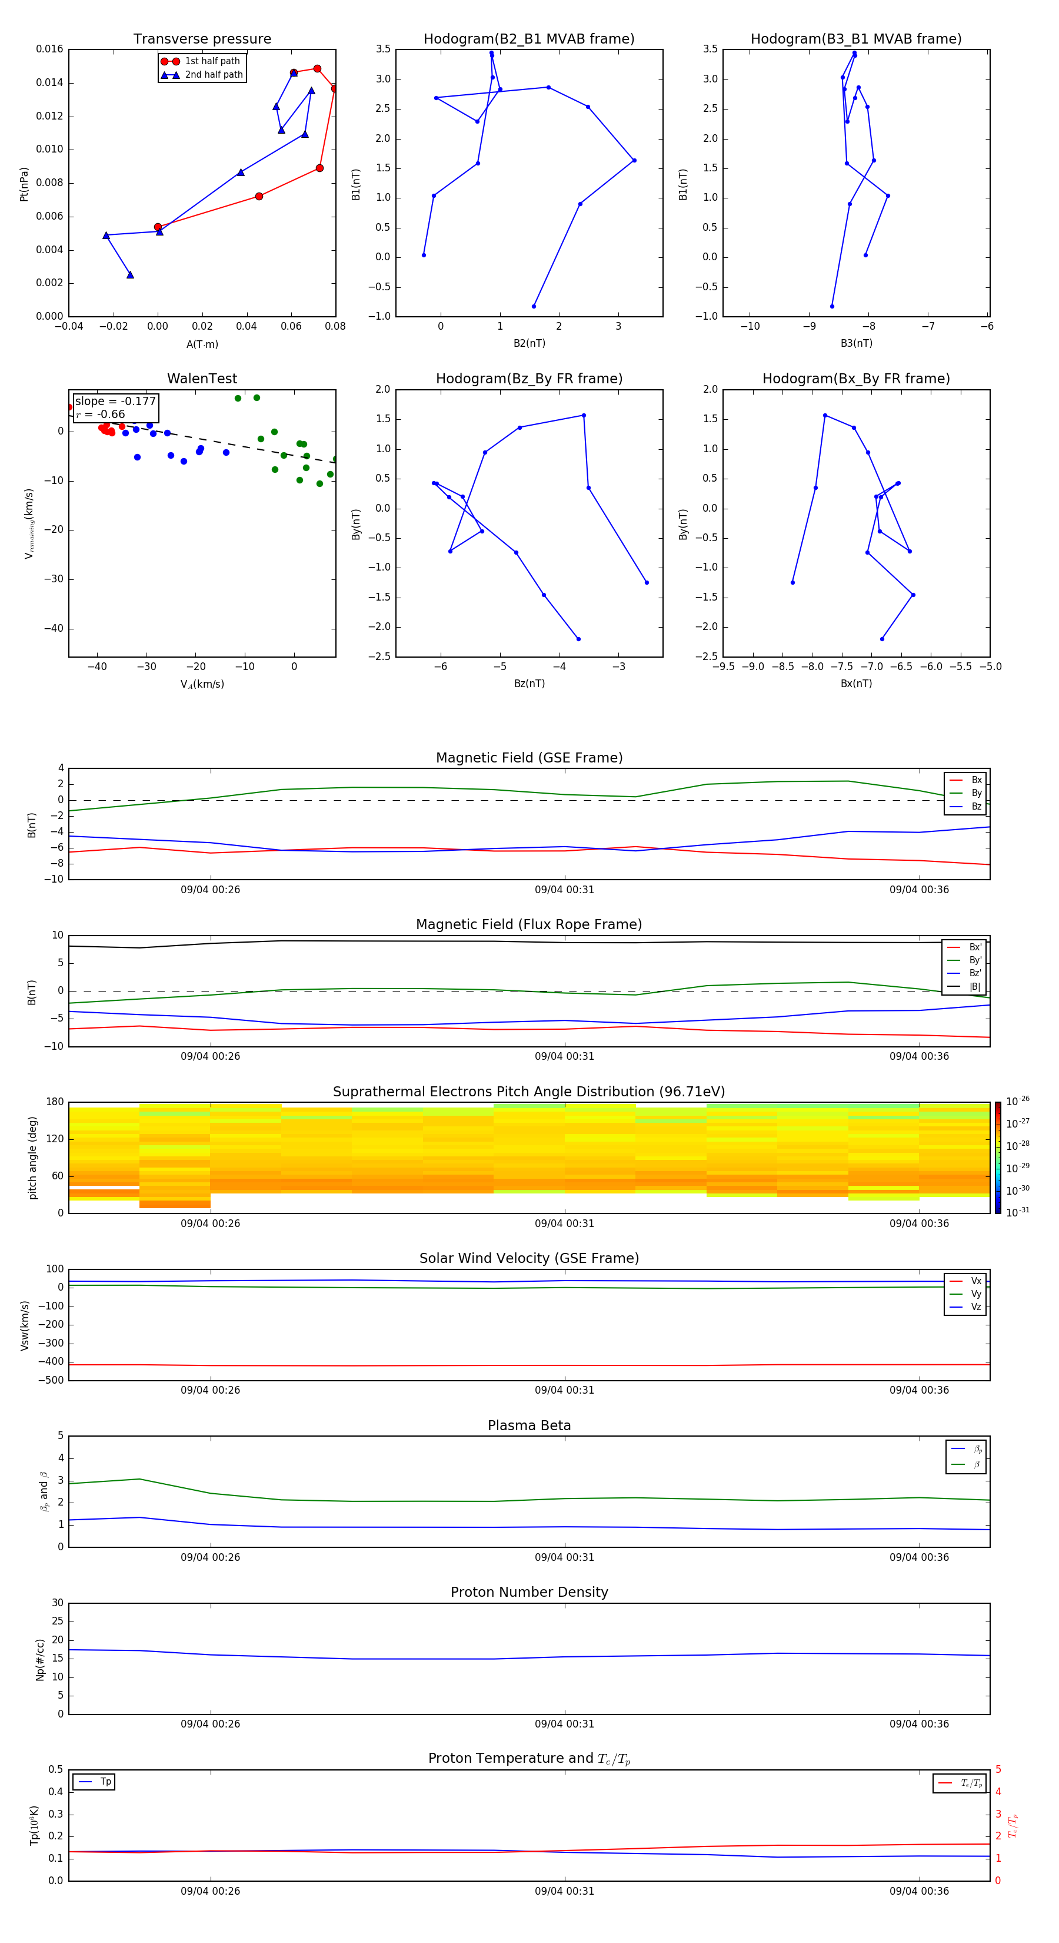Click "09/04 00:31" tick in Proton Temperature plot
1059x1943 pixels.
(x=565, y=1891)
